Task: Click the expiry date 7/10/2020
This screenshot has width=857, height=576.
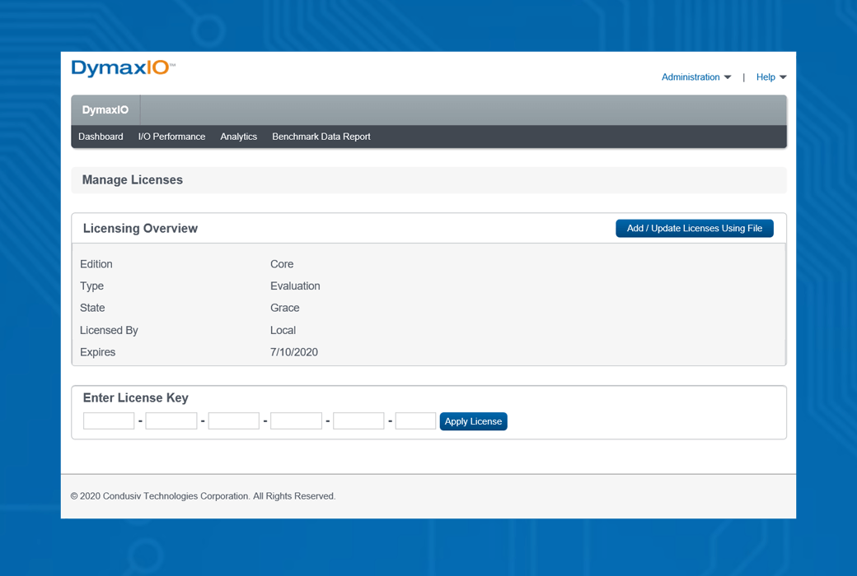Action: 293,352
